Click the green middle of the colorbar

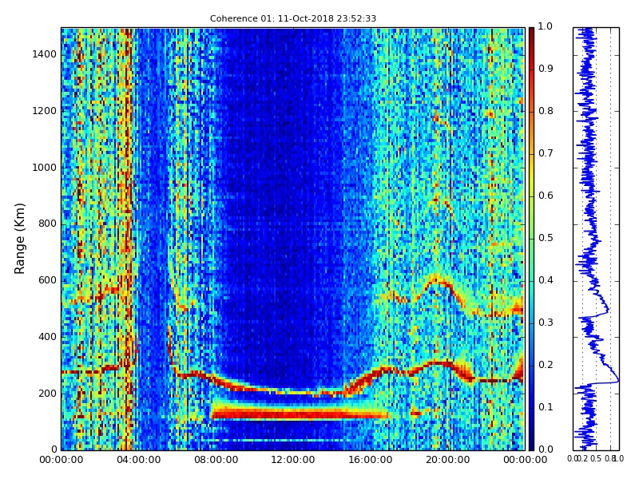click(531, 239)
